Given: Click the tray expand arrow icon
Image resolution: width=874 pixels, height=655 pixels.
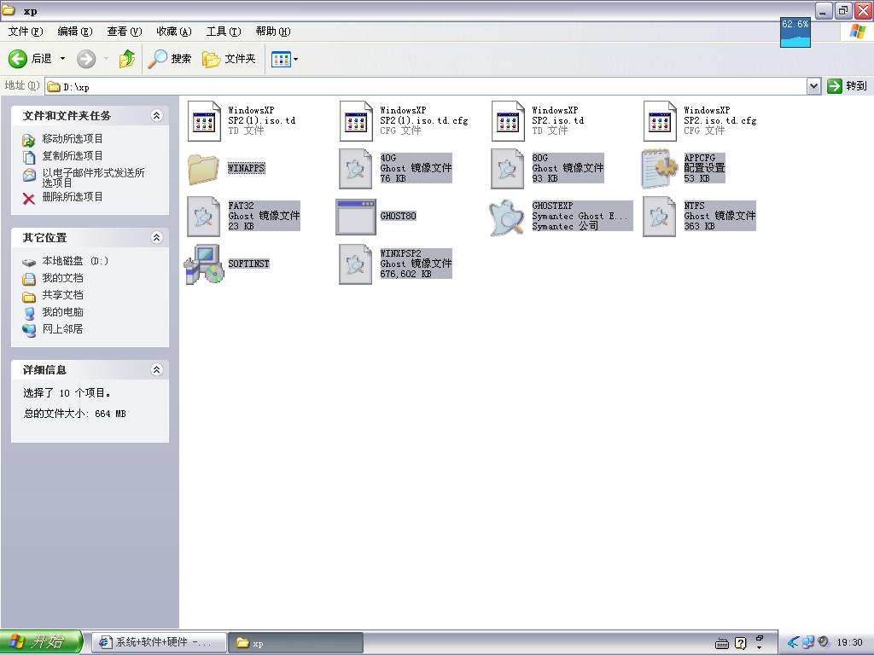Looking at the screenshot, I should pyautogui.click(x=793, y=643).
